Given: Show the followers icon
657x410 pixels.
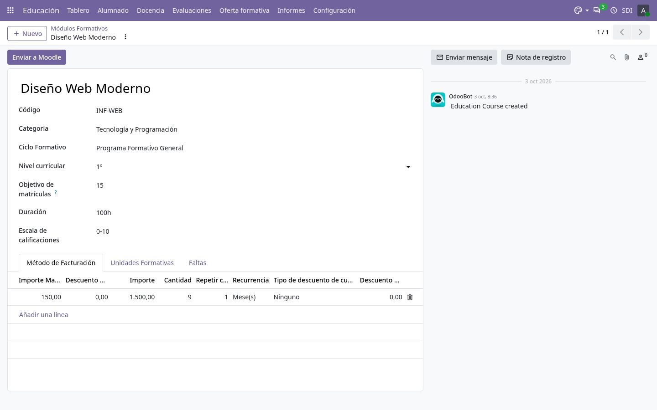Looking at the screenshot, I should (x=642, y=57).
